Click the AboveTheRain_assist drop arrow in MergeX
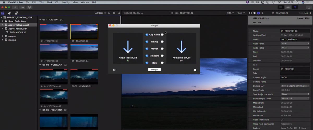 click(181, 47)
